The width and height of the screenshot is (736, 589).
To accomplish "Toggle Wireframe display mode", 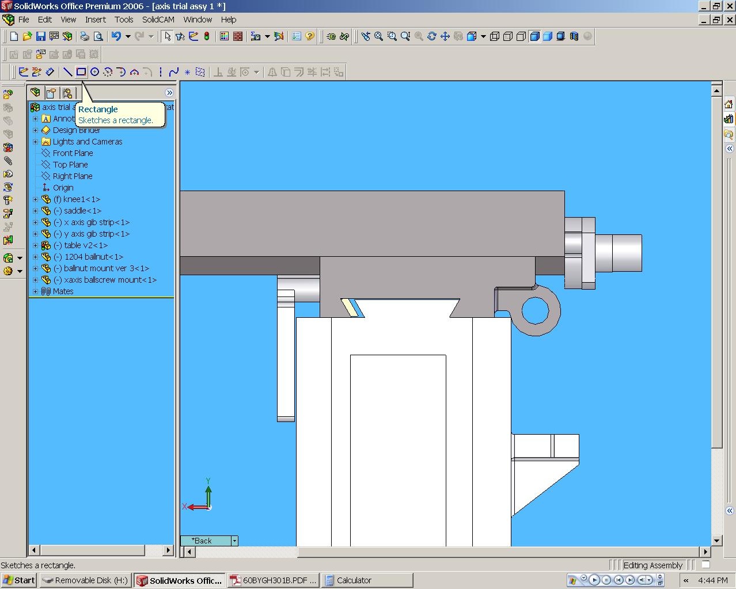I will [494, 36].
